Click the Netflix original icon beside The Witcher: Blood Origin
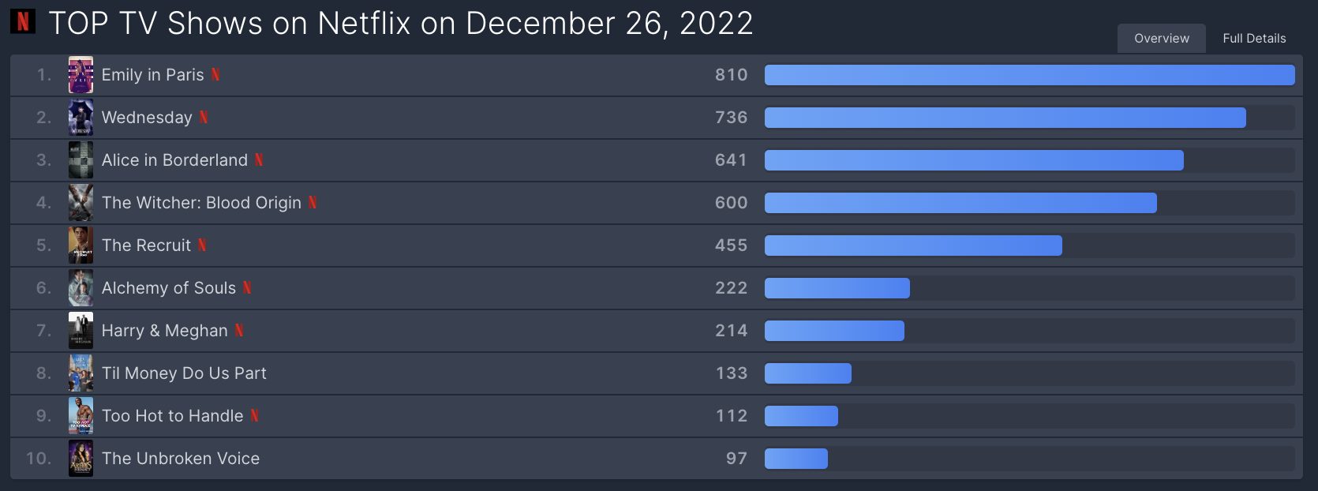 [313, 203]
